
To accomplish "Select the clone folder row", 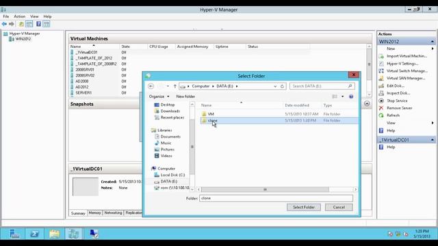I will tap(279, 120).
